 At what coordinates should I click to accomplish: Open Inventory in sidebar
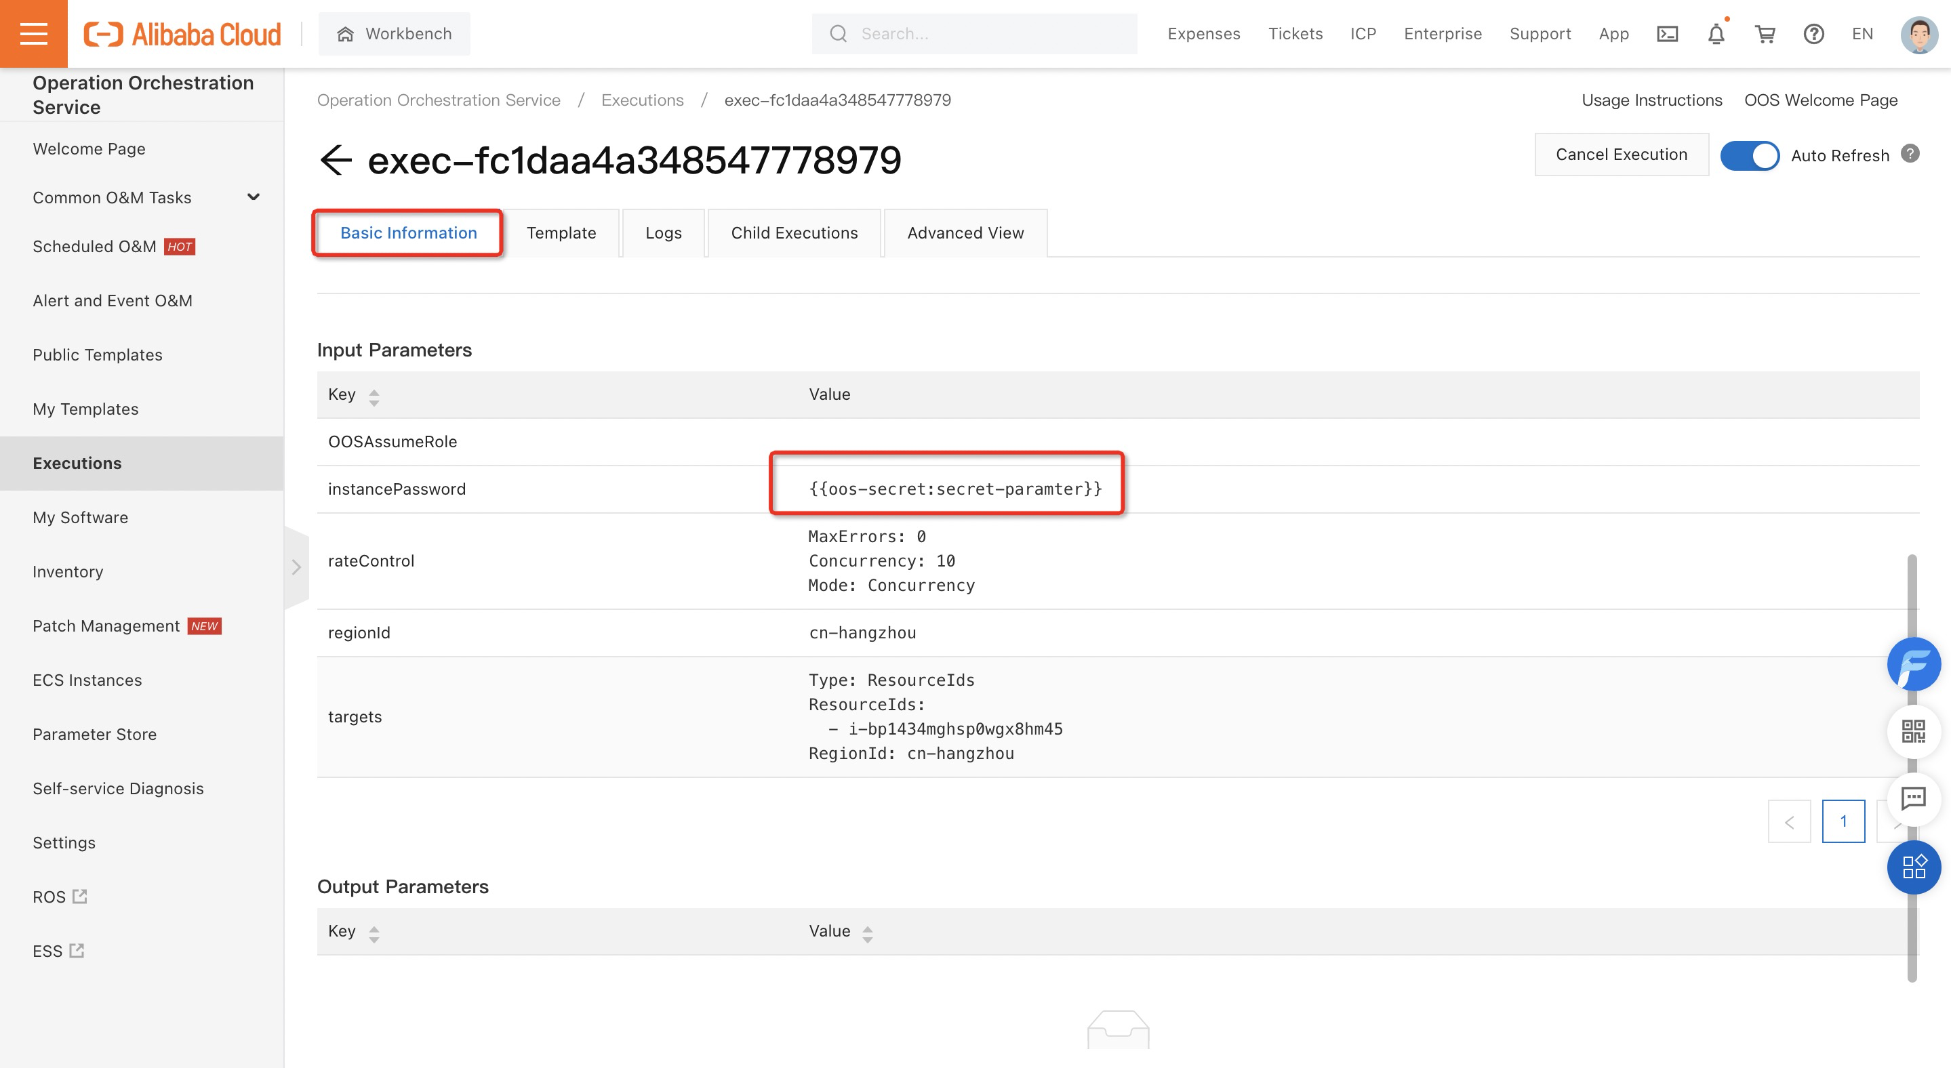click(x=67, y=571)
